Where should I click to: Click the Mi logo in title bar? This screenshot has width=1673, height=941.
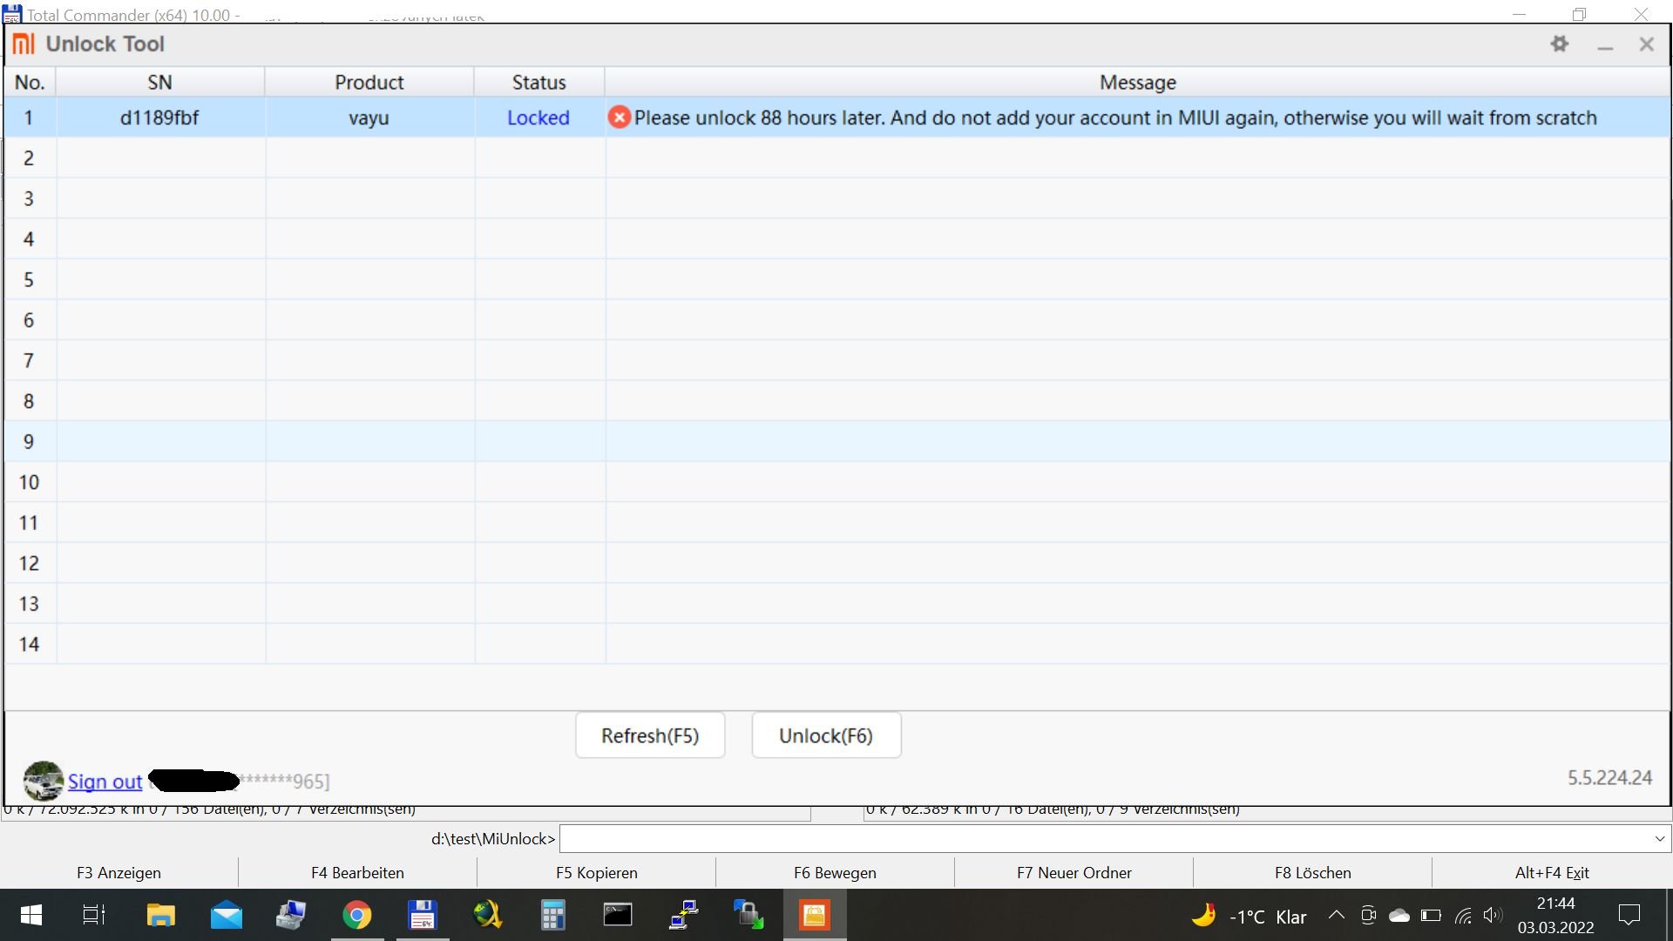(x=24, y=44)
